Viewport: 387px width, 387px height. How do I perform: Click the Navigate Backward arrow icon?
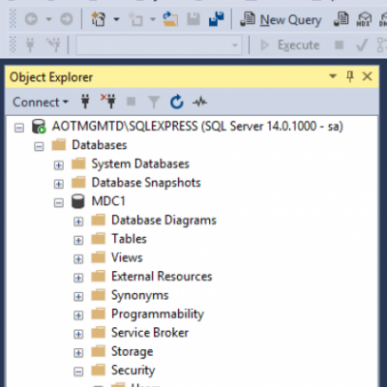31,19
